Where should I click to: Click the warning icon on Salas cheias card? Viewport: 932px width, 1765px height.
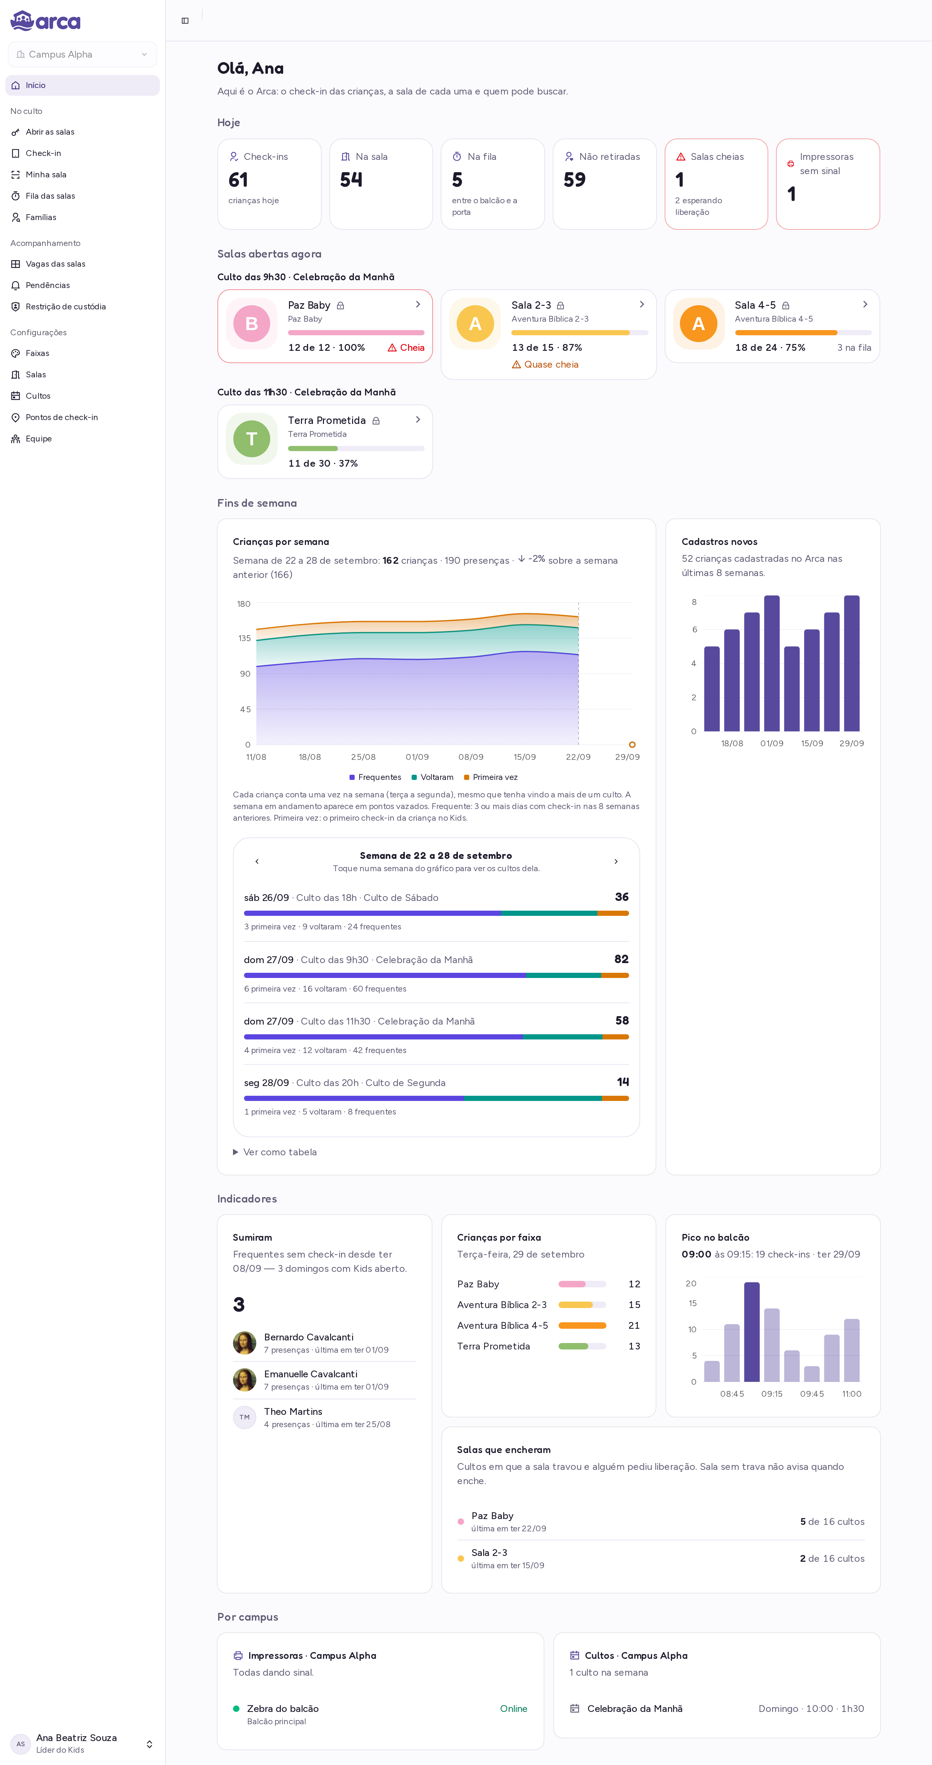point(681,157)
